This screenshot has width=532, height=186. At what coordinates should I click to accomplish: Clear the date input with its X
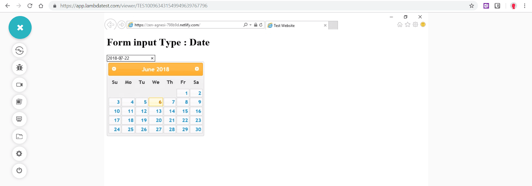152,58
